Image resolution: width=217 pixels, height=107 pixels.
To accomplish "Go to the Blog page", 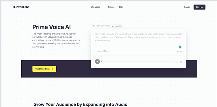I will click(x=121, y=7).
